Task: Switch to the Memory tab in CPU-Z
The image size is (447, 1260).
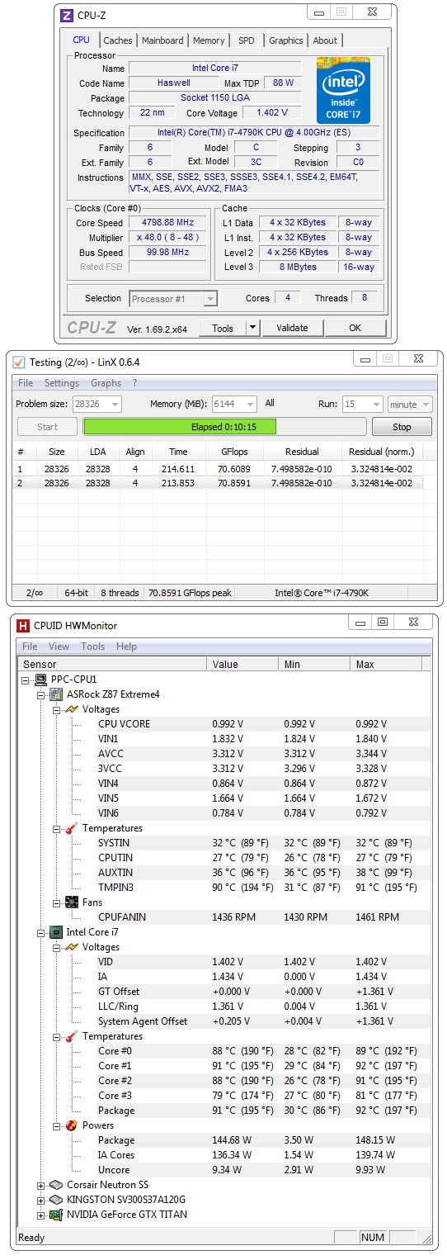Action: 209,40
